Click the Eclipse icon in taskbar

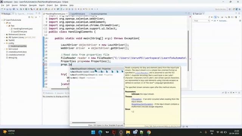(x=121, y=132)
